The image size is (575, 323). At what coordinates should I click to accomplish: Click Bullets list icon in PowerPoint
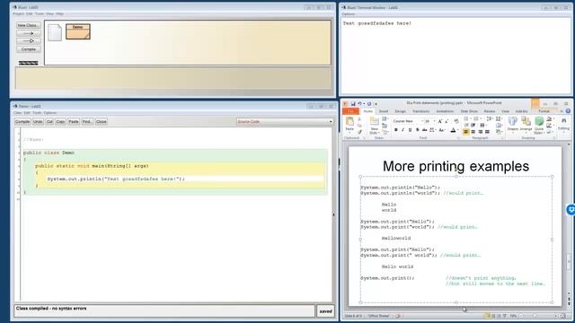(465, 118)
